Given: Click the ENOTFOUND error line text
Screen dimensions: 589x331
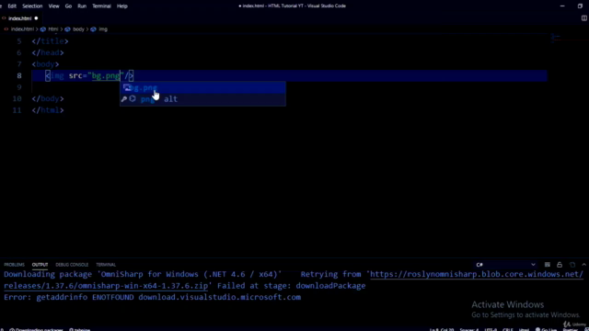Looking at the screenshot, I should 152,297.
